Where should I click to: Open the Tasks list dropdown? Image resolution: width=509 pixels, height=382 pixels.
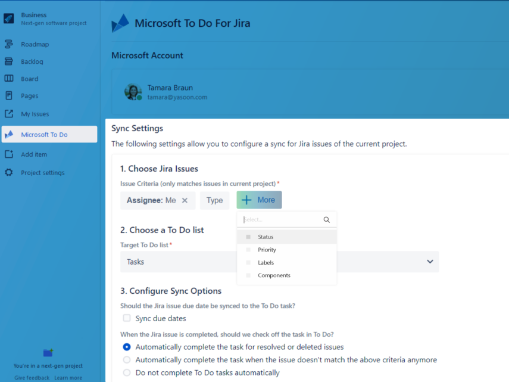click(x=279, y=262)
